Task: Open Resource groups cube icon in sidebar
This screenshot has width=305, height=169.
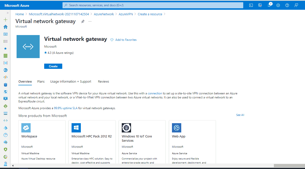Action: [6, 63]
